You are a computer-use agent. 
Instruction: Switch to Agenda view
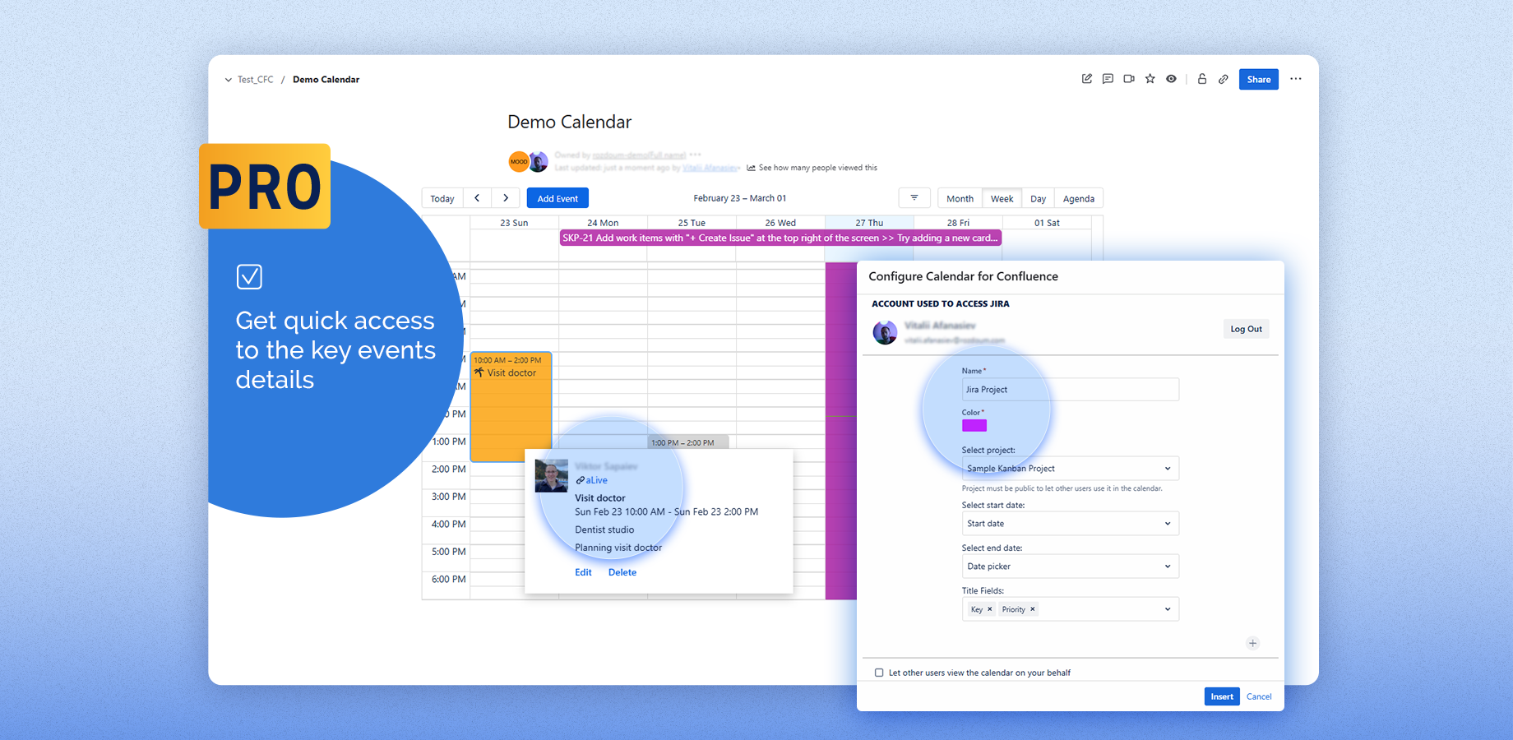tap(1079, 198)
